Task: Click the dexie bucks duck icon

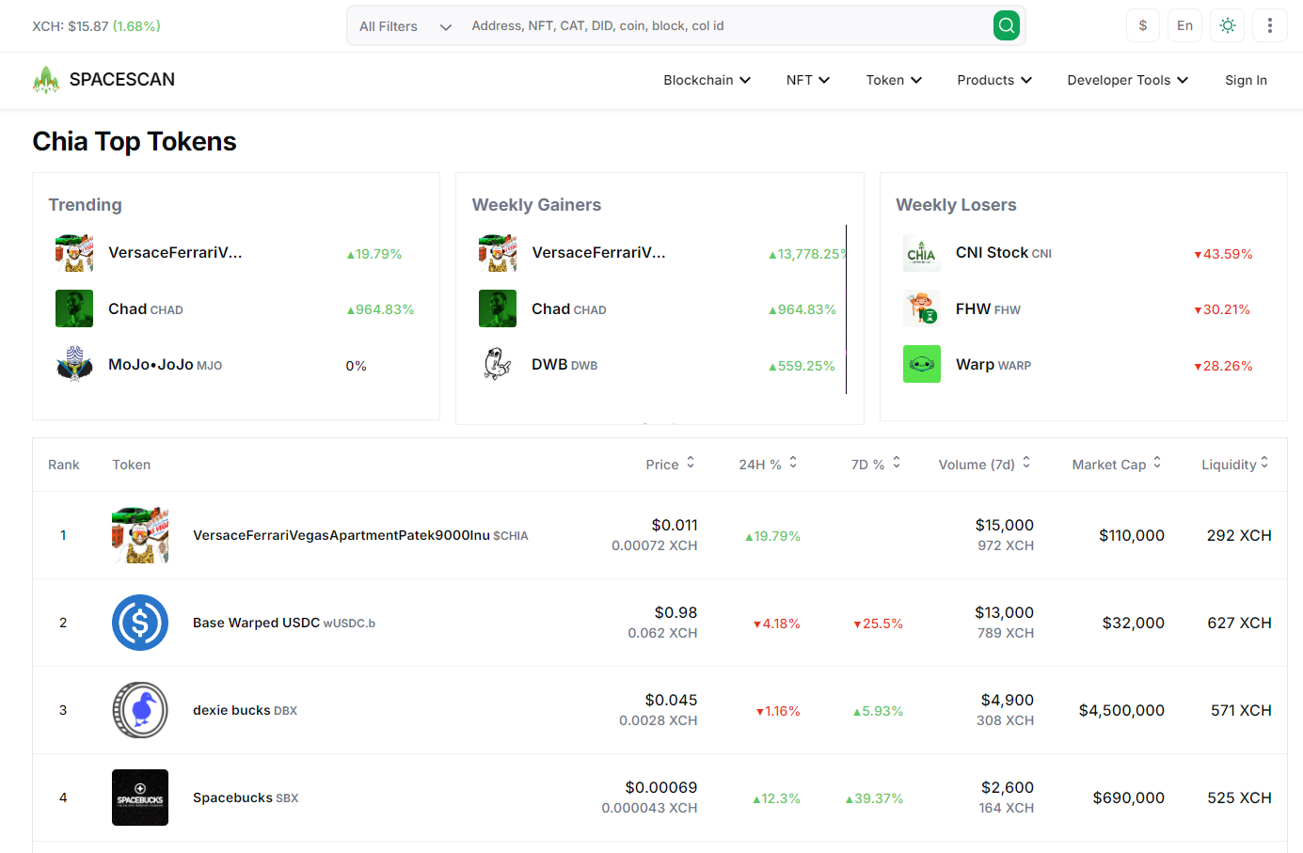Action: [140, 710]
